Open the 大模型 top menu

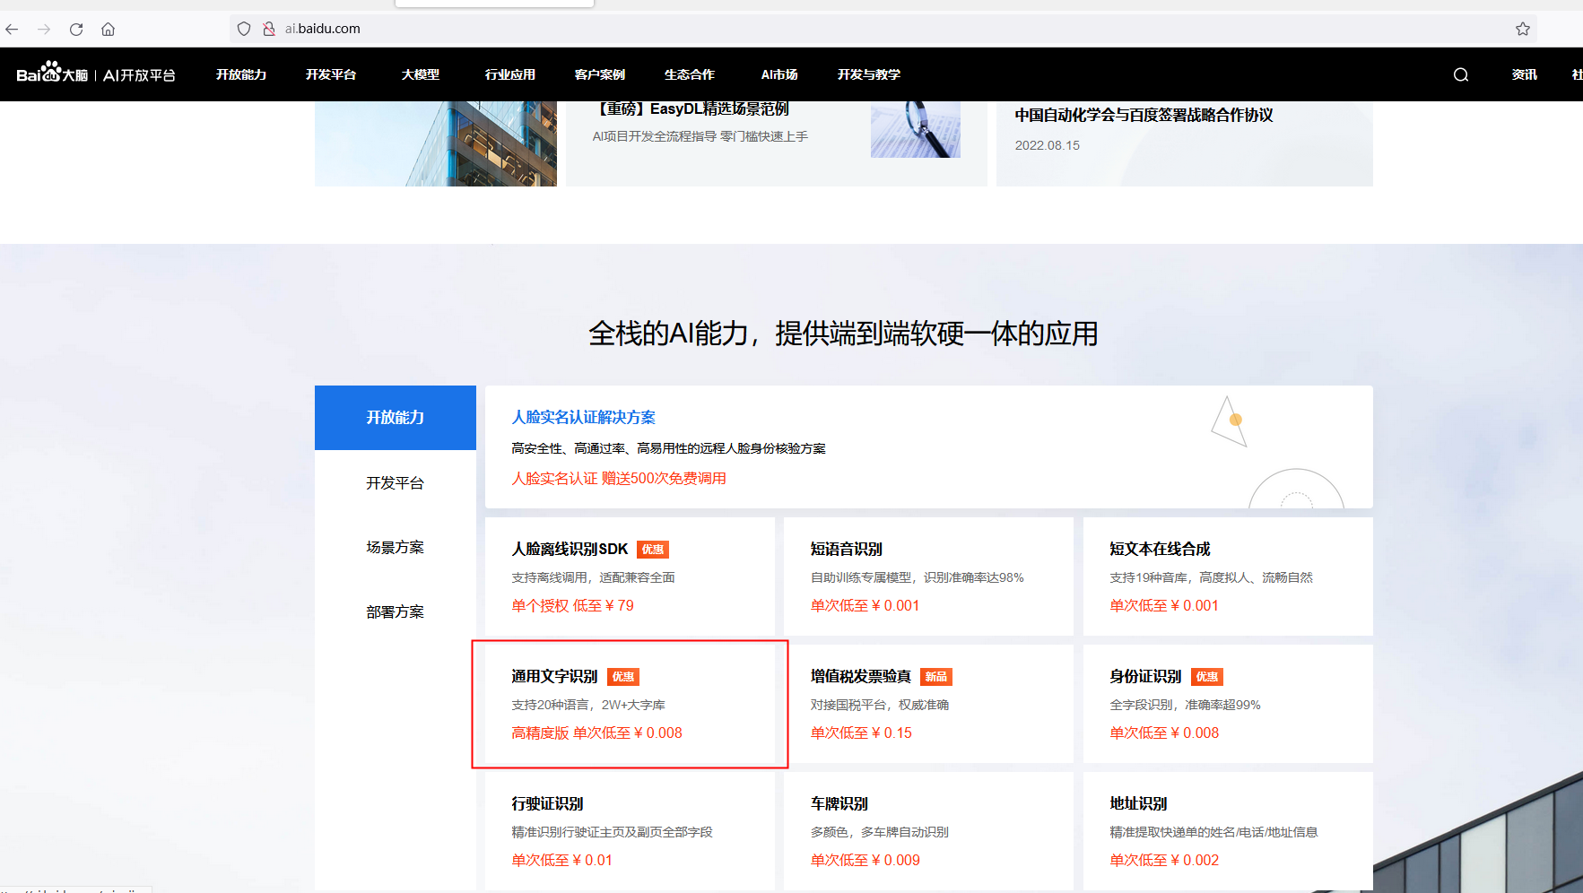point(421,74)
